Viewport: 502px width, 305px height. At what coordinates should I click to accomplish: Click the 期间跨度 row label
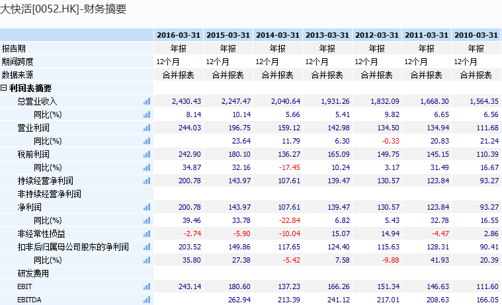point(17,62)
